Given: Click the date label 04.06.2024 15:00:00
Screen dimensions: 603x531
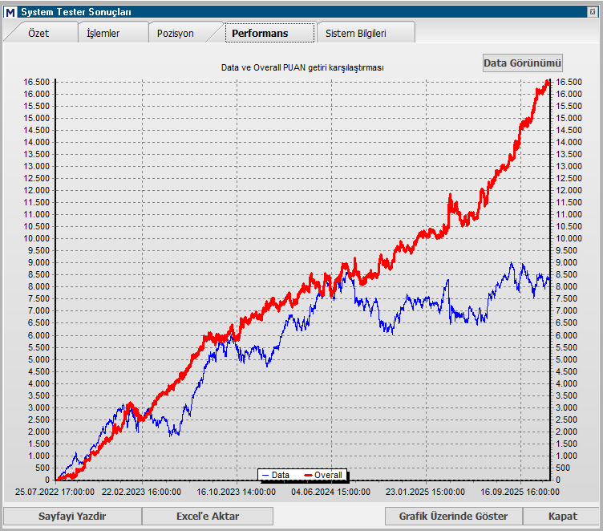Looking at the screenshot, I should 330,492.
